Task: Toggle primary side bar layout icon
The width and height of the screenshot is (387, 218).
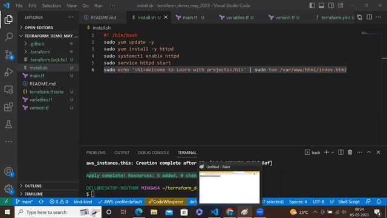Action: click(312, 5)
